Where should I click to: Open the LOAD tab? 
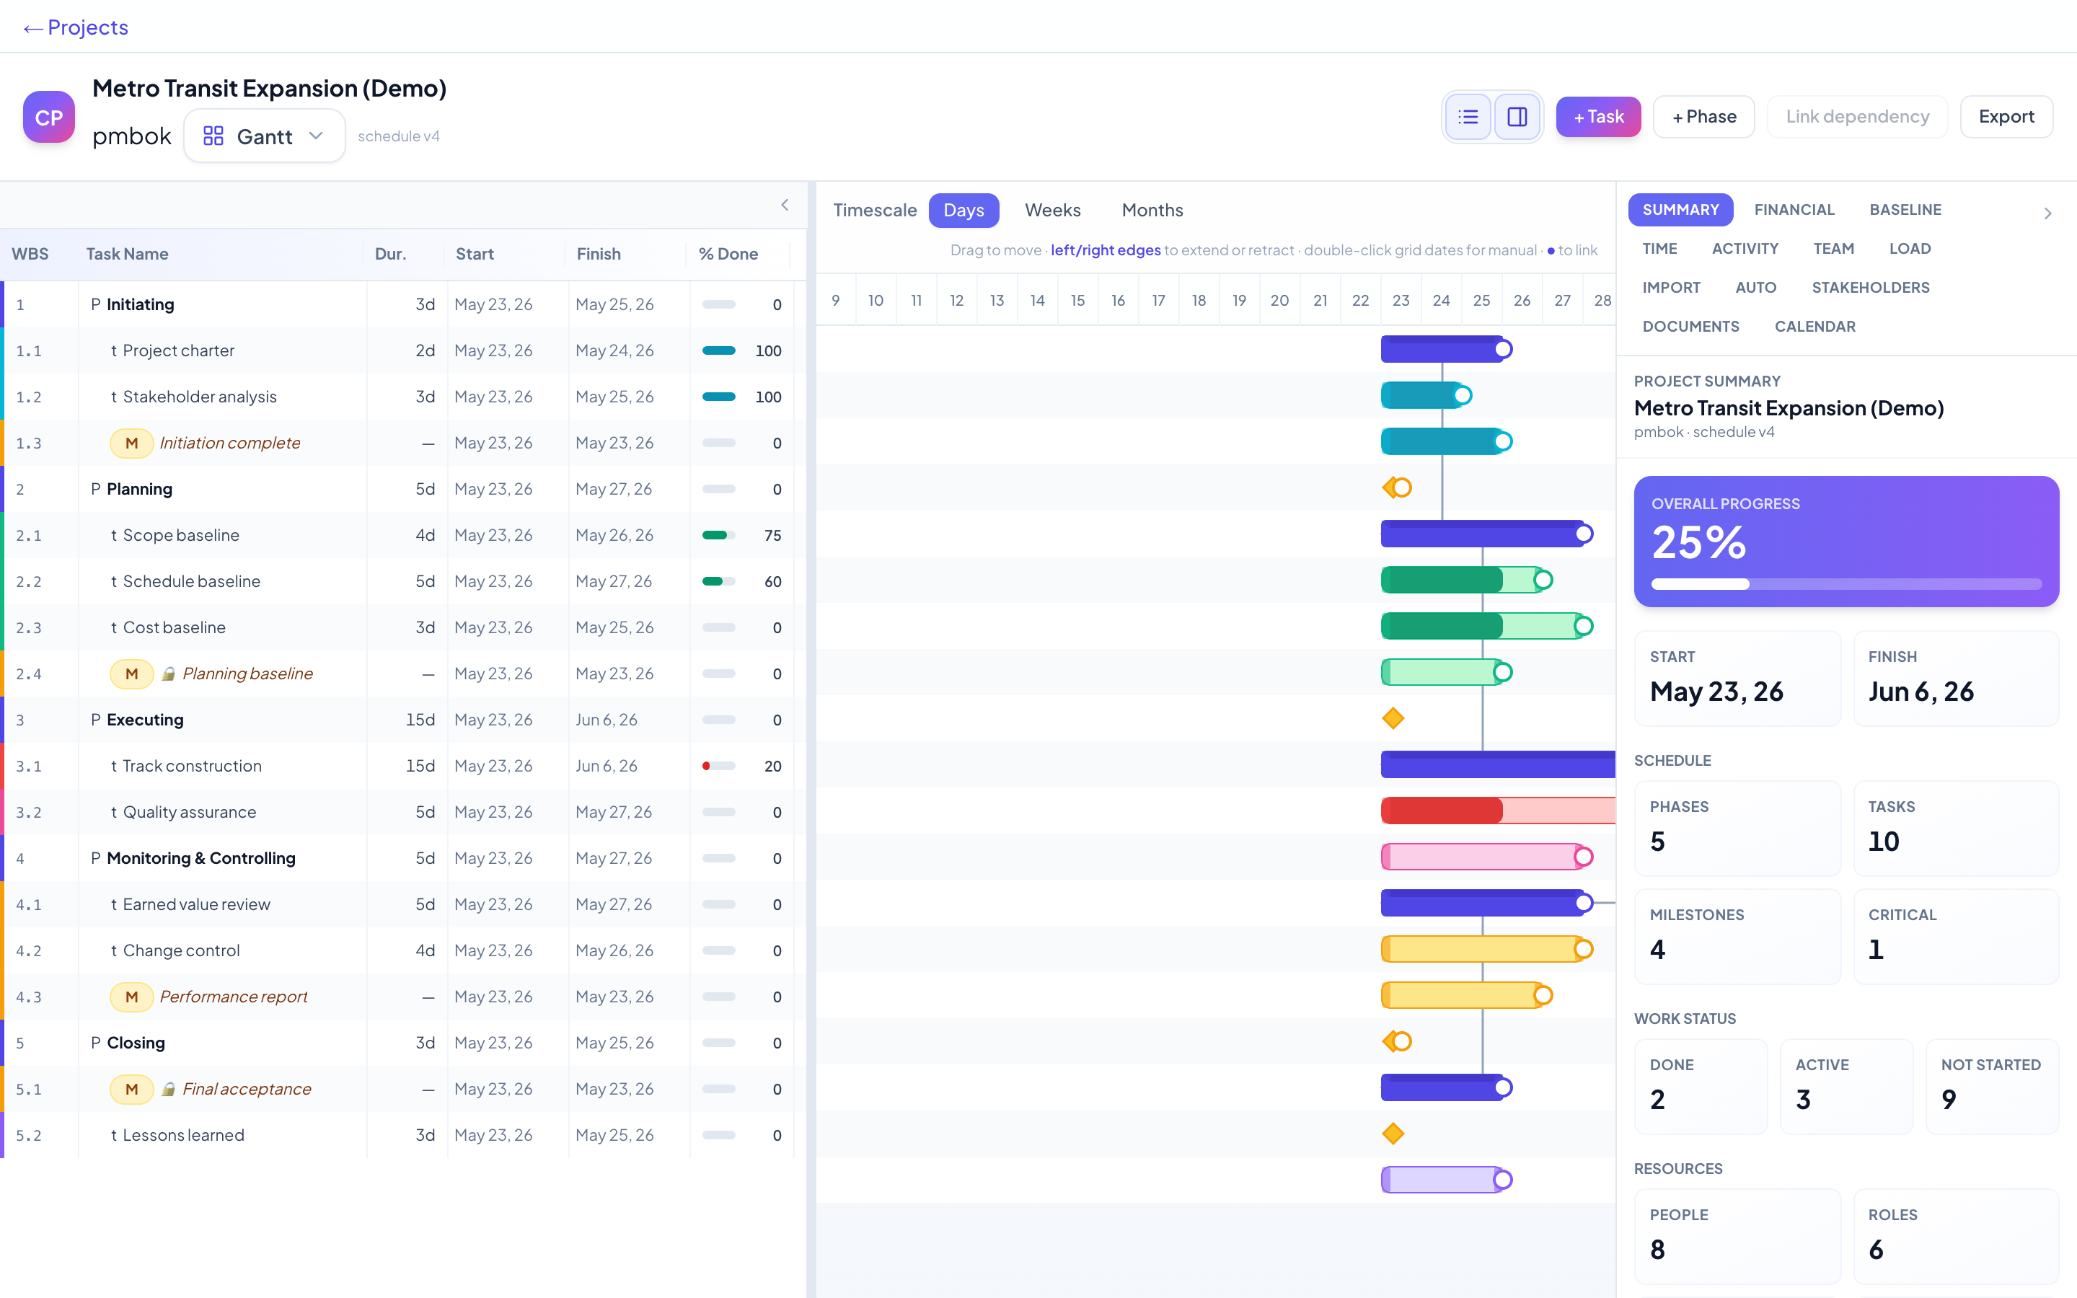pyautogui.click(x=1910, y=249)
